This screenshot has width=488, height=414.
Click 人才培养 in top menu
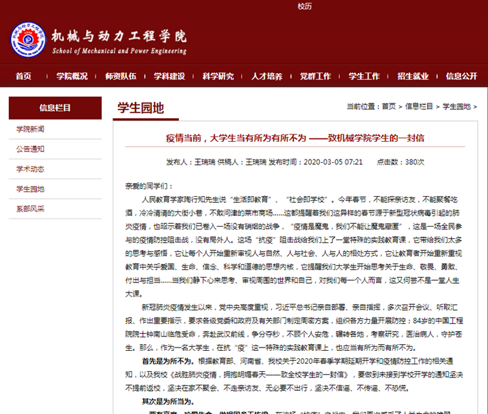[266, 76]
